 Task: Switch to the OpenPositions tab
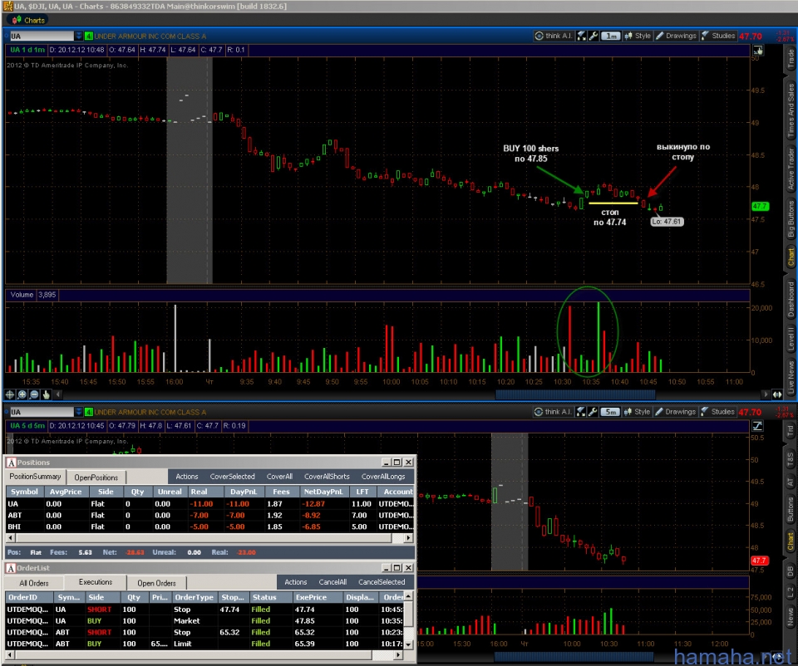pos(96,477)
